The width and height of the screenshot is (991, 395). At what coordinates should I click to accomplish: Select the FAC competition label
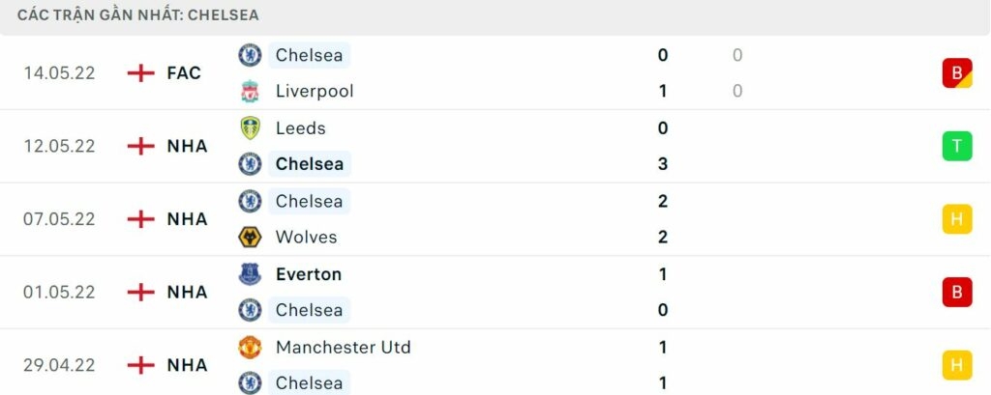tap(184, 72)
